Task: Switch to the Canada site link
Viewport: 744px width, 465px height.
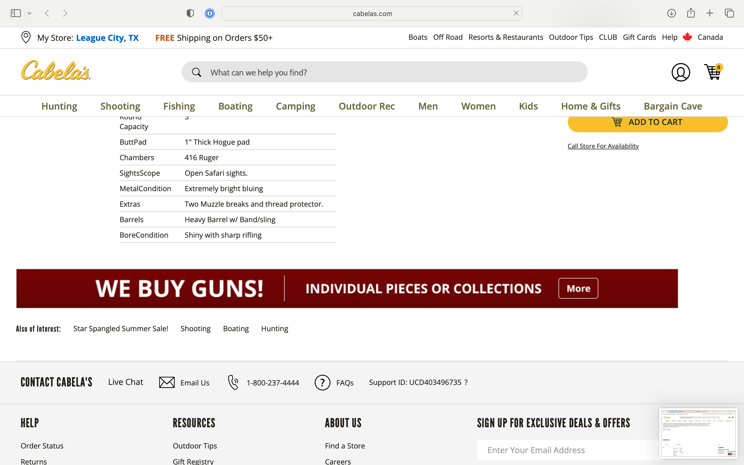Action: [710, 37]
